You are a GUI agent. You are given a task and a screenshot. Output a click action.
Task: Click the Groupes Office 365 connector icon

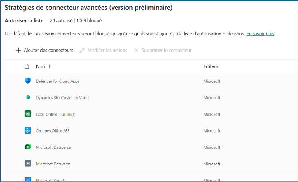click(x=27, y=131)
